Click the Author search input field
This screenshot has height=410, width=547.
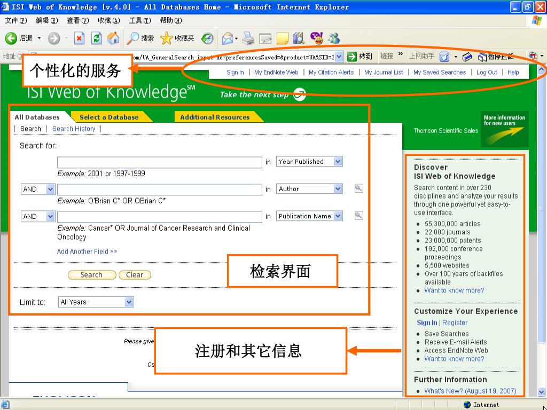pos(159,190)
